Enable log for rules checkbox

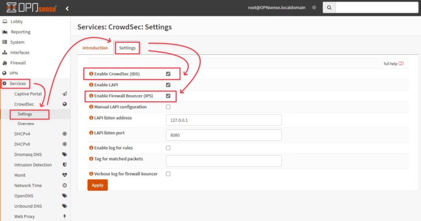coord(168,148)
